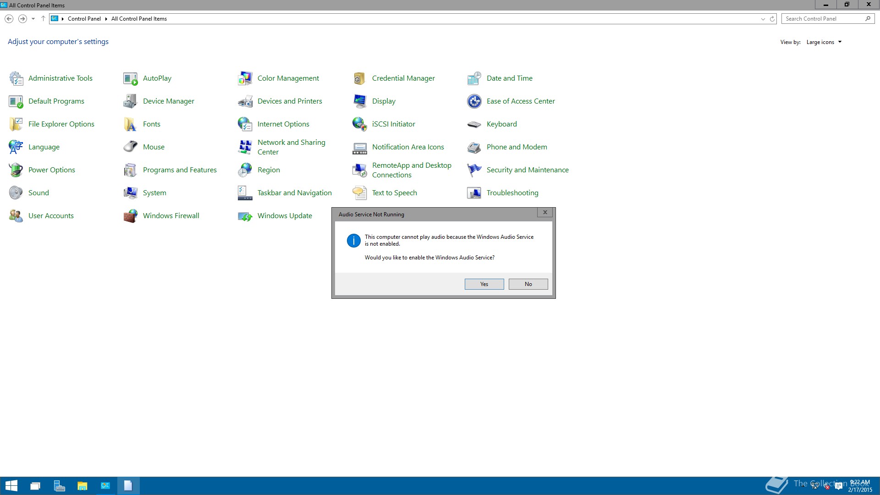Viewport: 880px width, 495px height.
Task: Go forward with the Forward arrow
Action: [22, 19]
